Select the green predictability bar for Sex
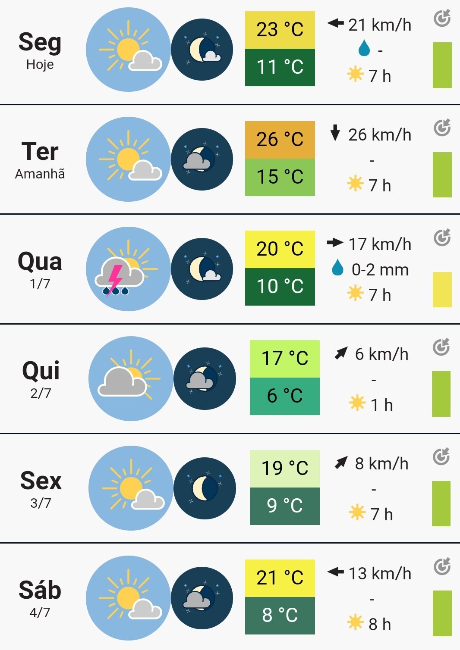This screenshot has width=460, height=650. (x=441, y=503)
